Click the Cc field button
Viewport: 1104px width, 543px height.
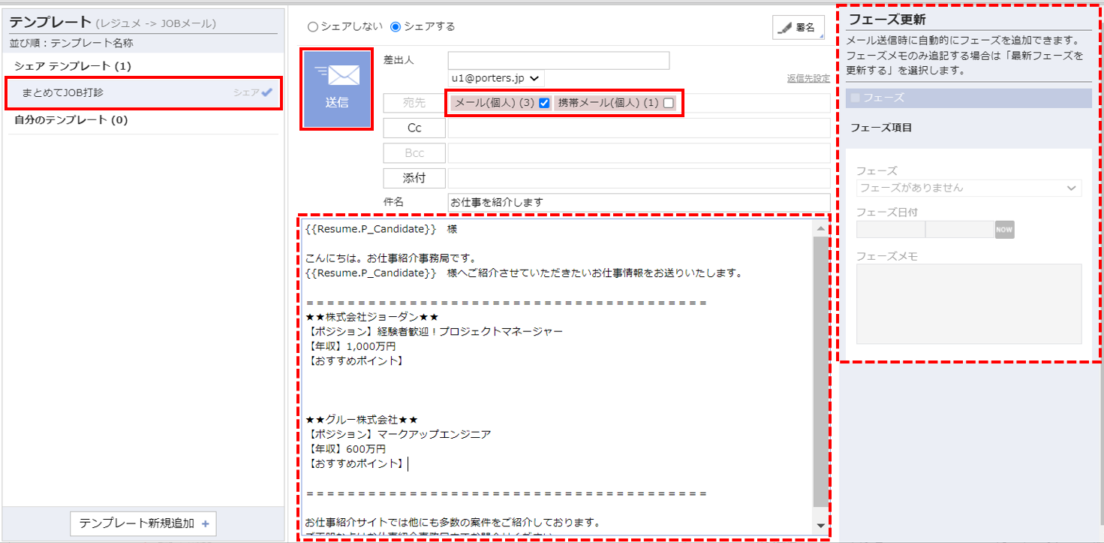(414, 127)
